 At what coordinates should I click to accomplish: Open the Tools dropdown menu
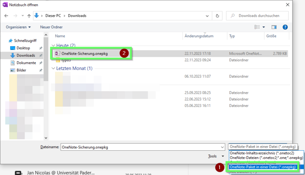point(216,156)
